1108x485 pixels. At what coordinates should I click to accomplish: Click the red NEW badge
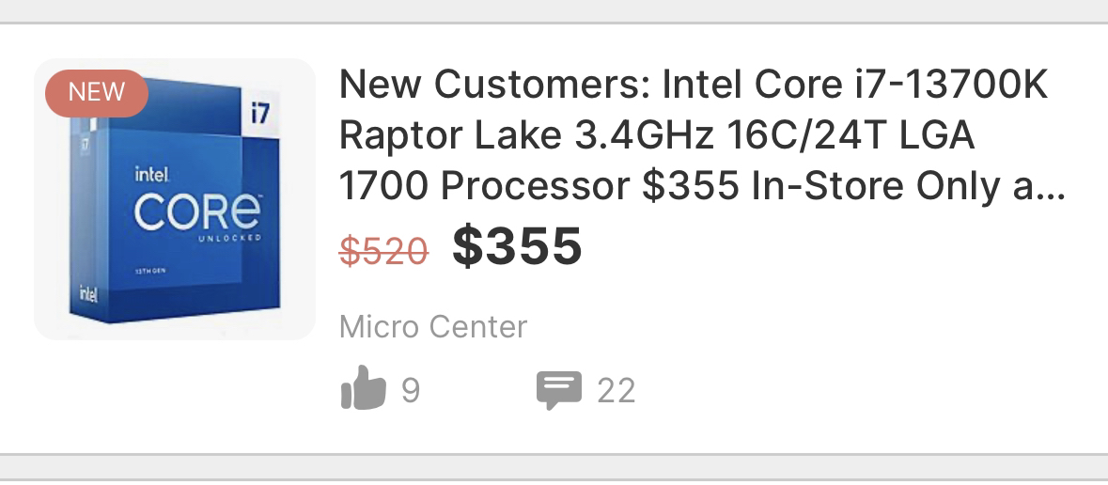96,92
